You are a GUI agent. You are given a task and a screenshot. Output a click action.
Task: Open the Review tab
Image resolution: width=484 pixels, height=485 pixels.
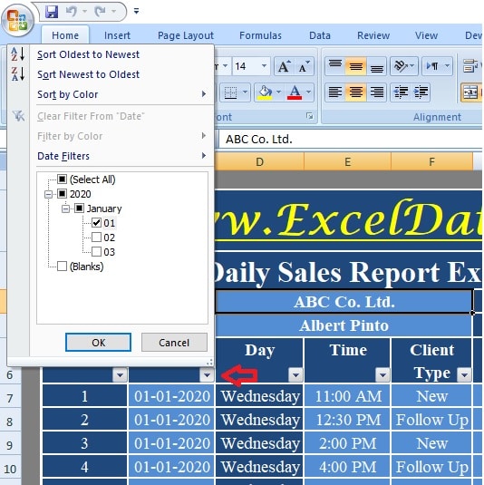pos(373,35)
